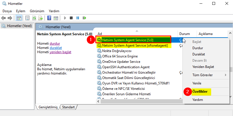Select the OpenSSH Authentication Agent service
Viewport: 233px width, 116px height.
coord(126,67)
